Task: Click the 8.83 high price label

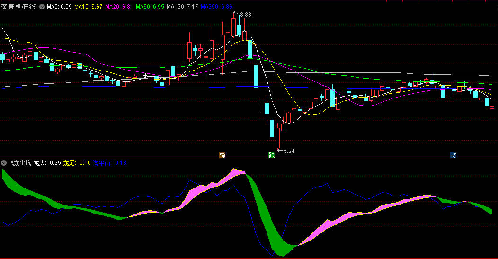Action: (x=246, y=15)
